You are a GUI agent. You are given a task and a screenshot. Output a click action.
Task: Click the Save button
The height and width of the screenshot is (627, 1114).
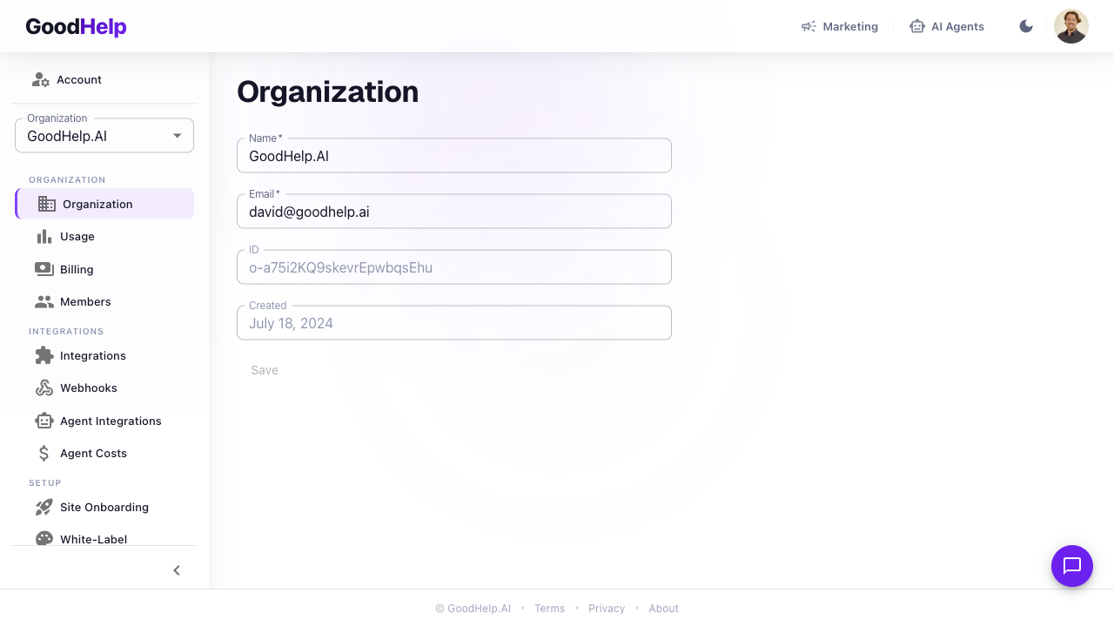pyautogui.click(x=265, y=370)
